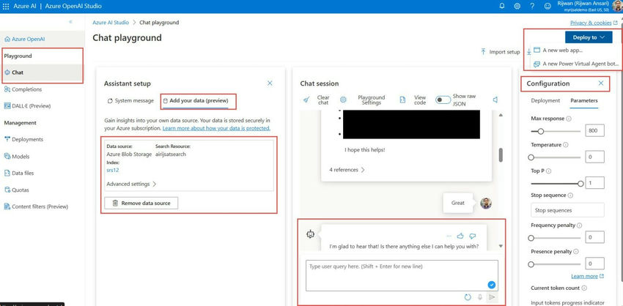Click trash icon on Remove data source

[x=115, y=203]
